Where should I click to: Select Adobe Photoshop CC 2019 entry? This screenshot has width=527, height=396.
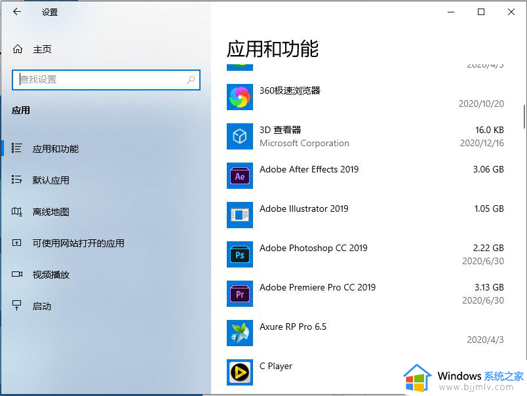coord(313,248)
